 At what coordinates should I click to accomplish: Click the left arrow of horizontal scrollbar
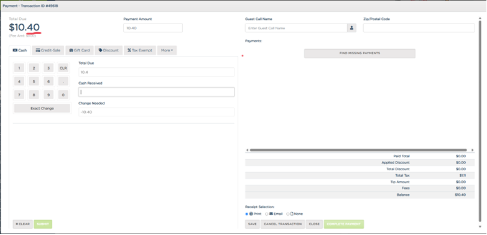[x=247, y=150]
